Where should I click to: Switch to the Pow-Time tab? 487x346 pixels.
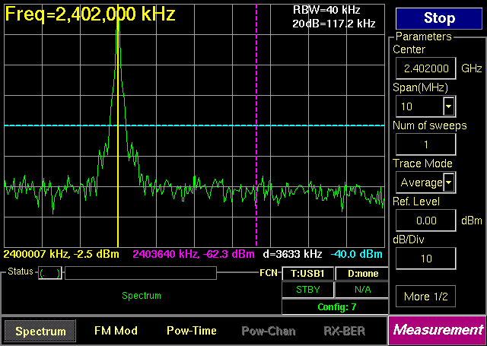(192, 331)
